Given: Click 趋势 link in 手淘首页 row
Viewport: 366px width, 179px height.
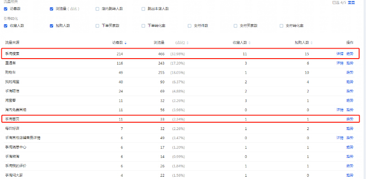Looking at the screenshot, I should click(x=349, y=119).
